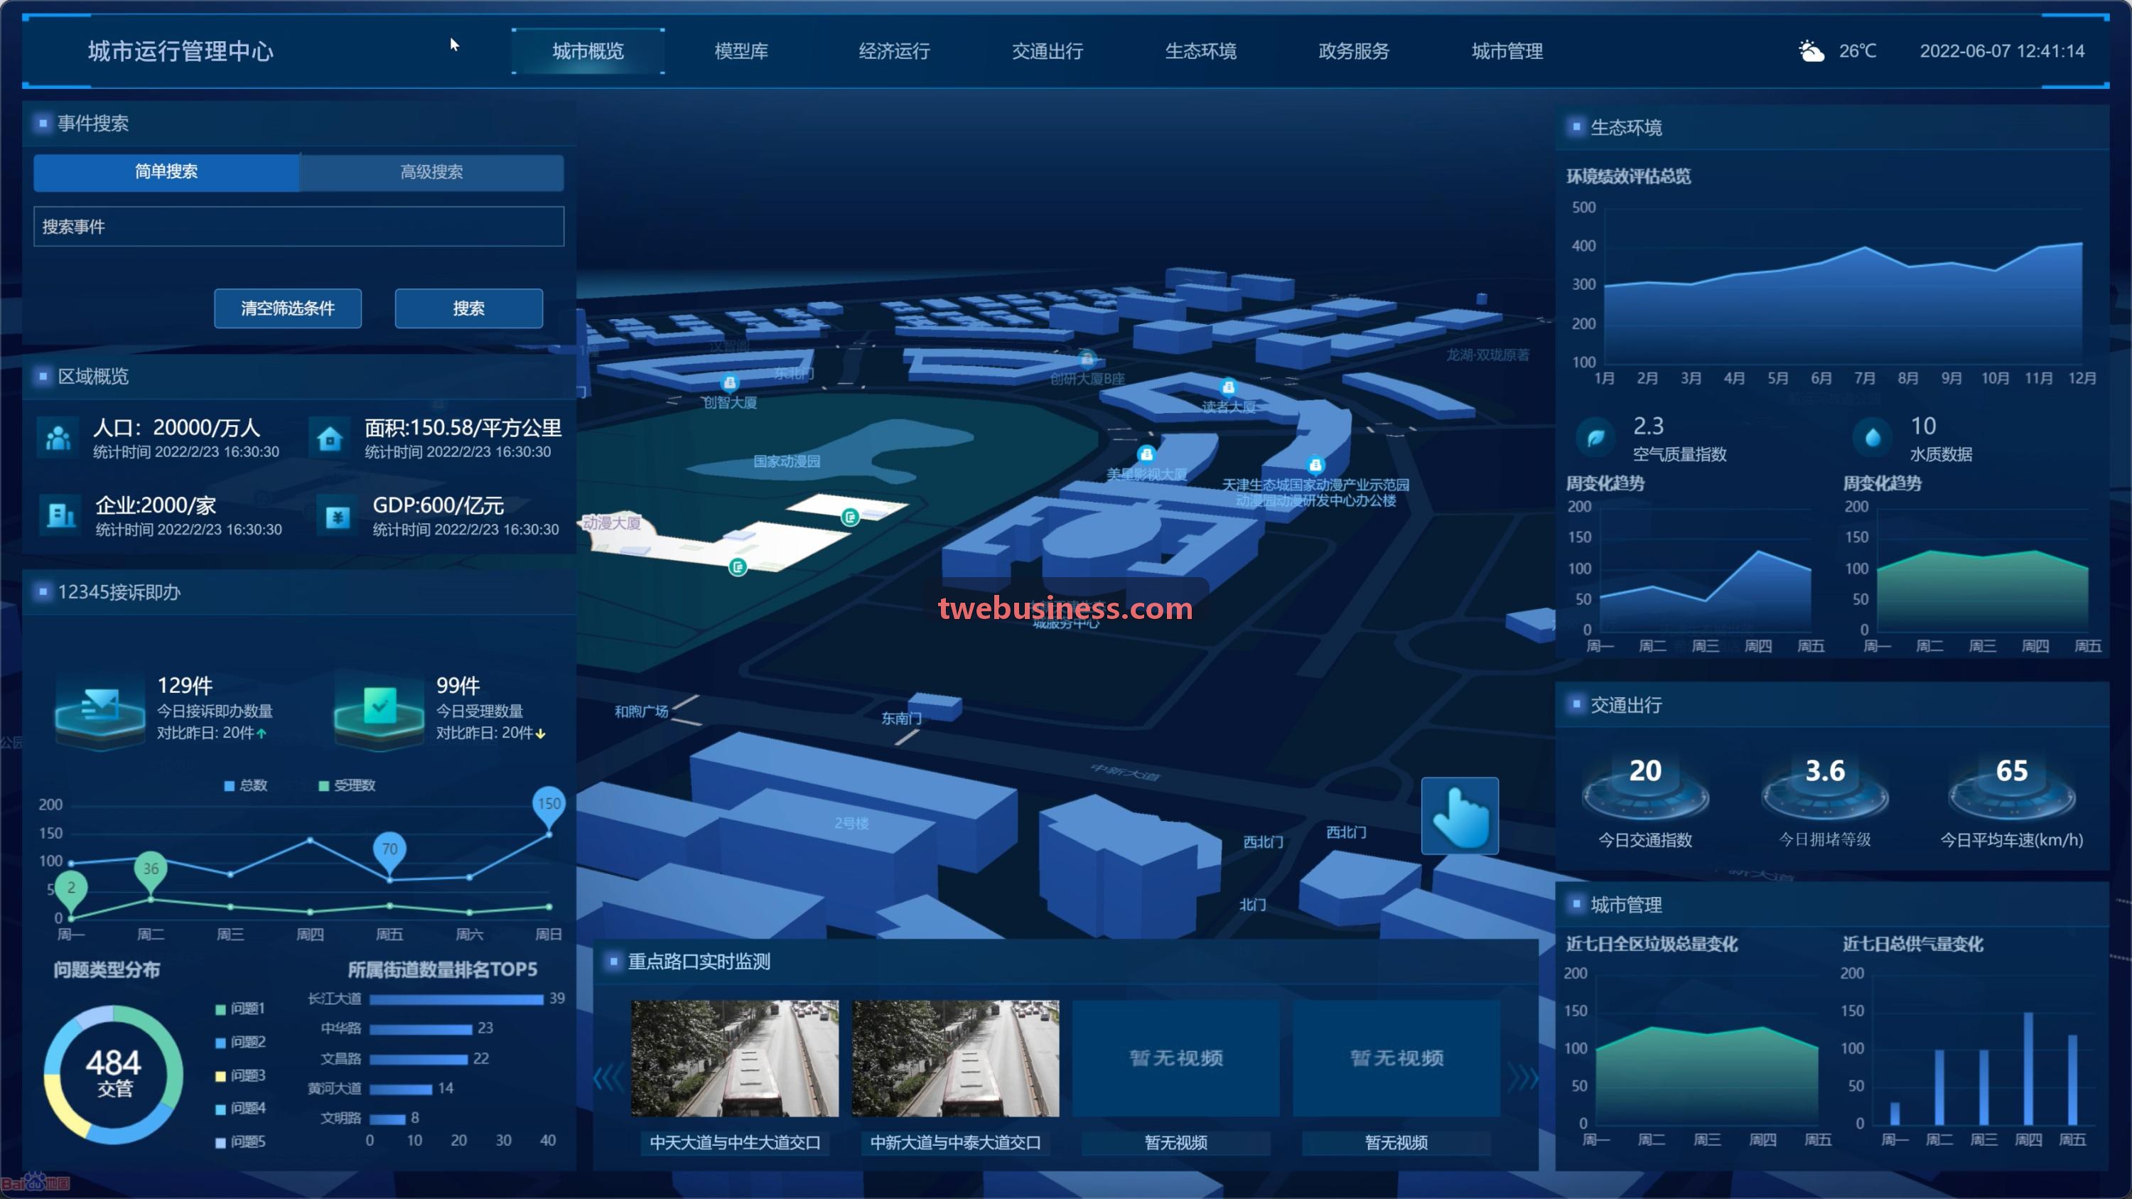The width and height of the screenshot is (2132, 1199).
Task: Toggle 问题2 legend entry
Action: pyautogui.click(x=240, y=1043)
